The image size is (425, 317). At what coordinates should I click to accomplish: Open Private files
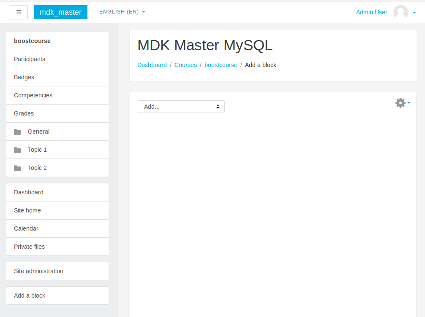pos(58,247)
